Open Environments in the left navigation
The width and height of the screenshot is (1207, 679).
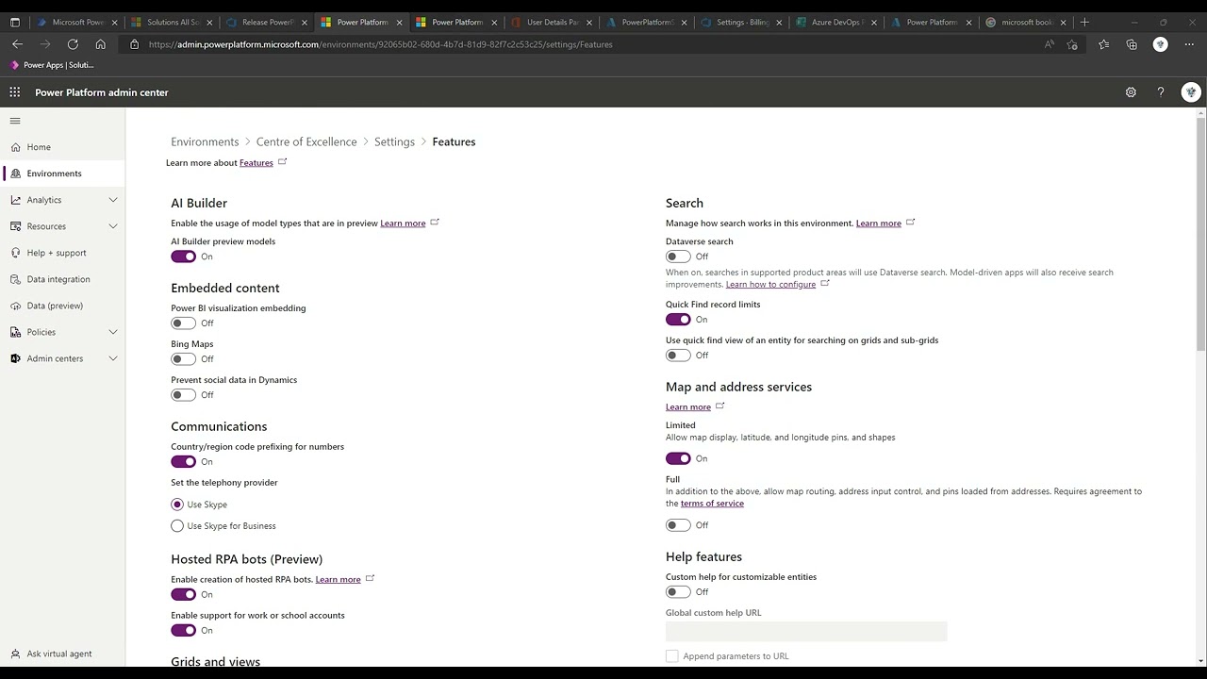62,174
